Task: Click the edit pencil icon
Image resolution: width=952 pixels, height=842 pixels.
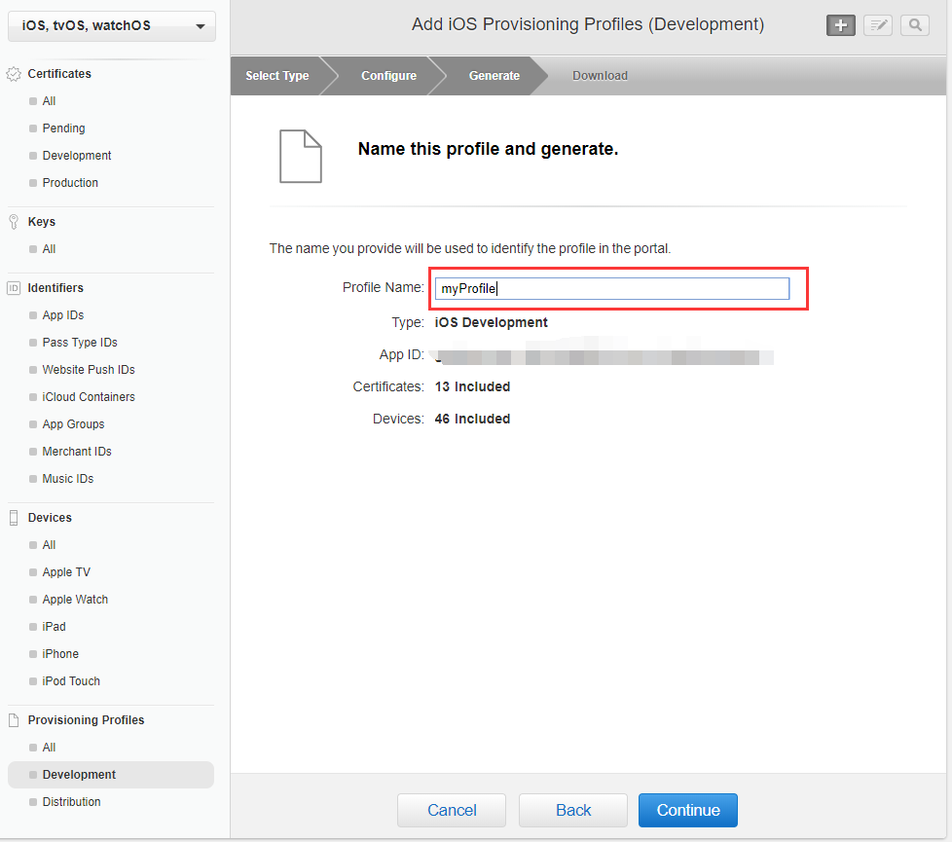Action: pos(878,25)
